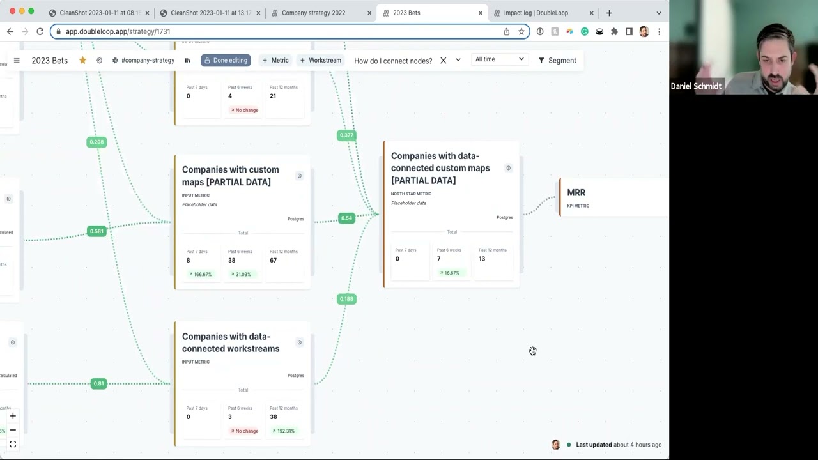Open a new browser tab
This screenshot has width=818, height=460.
pos(609,13)
